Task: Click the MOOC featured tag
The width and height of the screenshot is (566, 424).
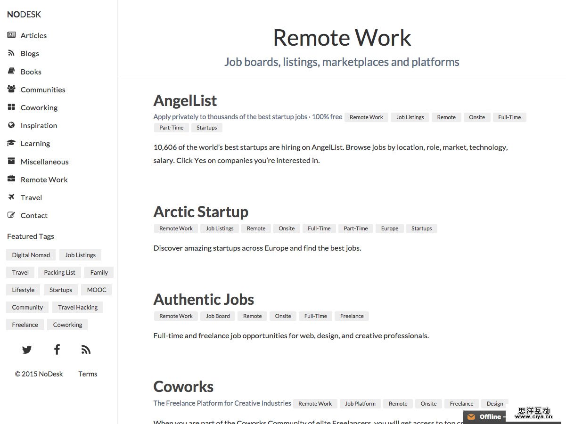Action: click(97, 290)
